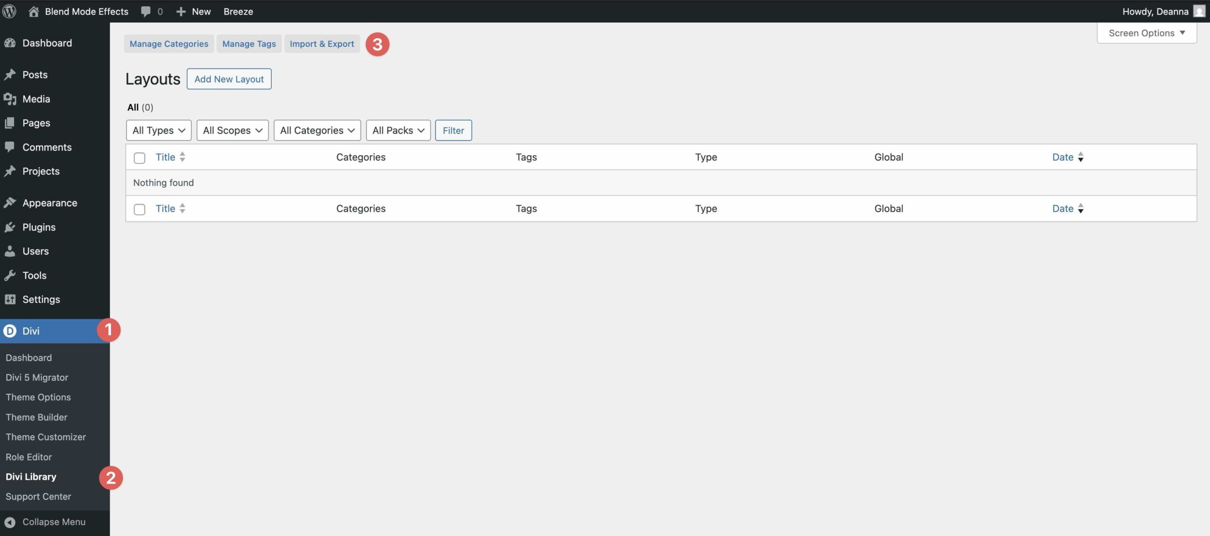Select Theme Builder in the Divi menu

point(36,417)
